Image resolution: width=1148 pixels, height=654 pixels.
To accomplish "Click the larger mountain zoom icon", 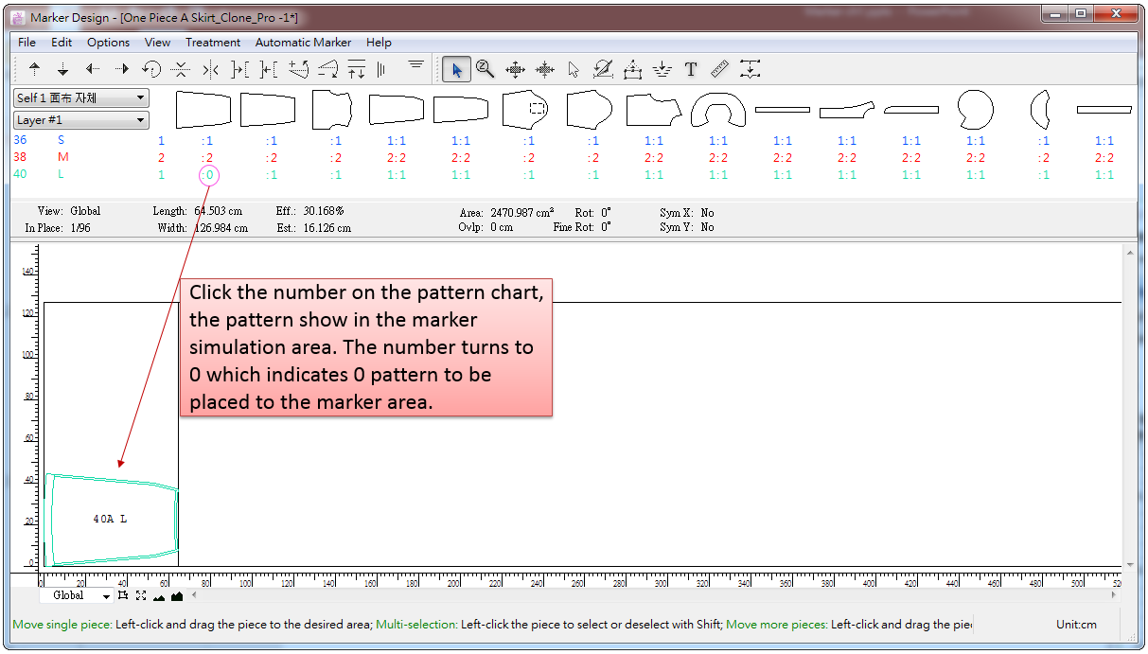I will coord(176,595).
